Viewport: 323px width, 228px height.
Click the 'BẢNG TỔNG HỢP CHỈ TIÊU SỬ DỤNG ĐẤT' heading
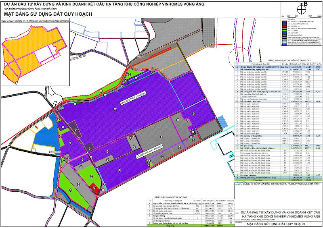point(289,60)
